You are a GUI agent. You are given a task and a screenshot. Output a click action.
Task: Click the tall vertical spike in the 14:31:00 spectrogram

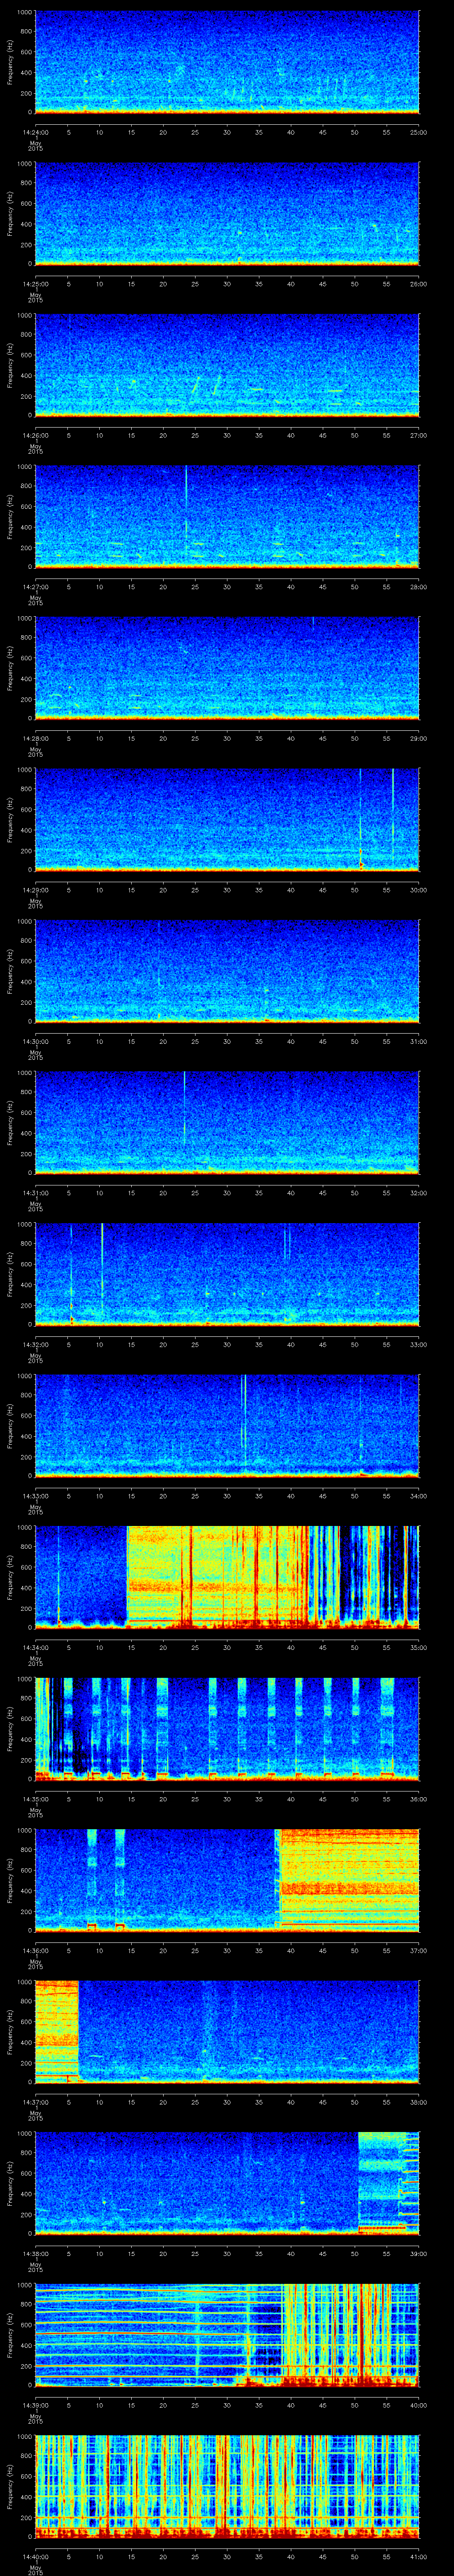184,1108
